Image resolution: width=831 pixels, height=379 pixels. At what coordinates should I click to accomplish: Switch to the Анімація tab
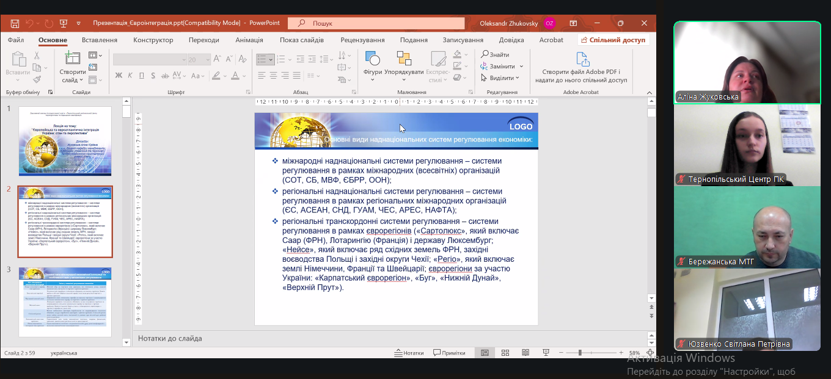coord(249,40)
